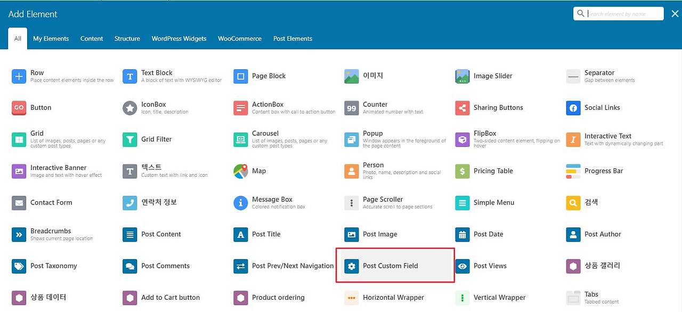
Task: Open the My Elements tab
Action: click(x=51, y=39)
